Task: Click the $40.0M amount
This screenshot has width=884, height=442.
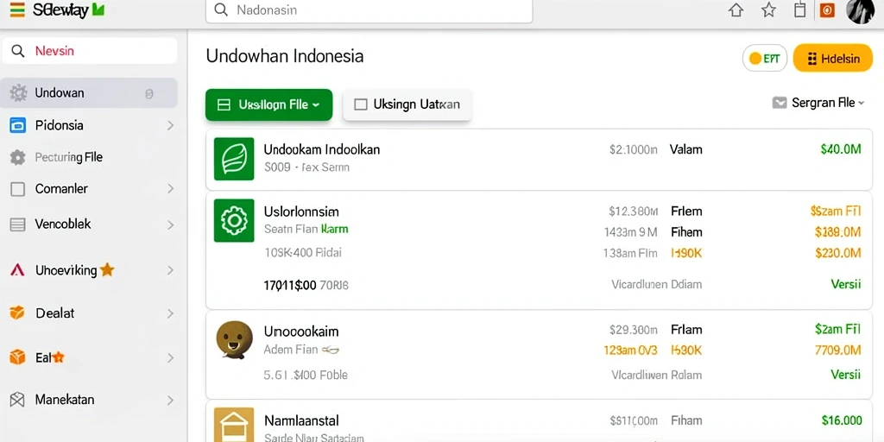Action: tap(841, 149)
